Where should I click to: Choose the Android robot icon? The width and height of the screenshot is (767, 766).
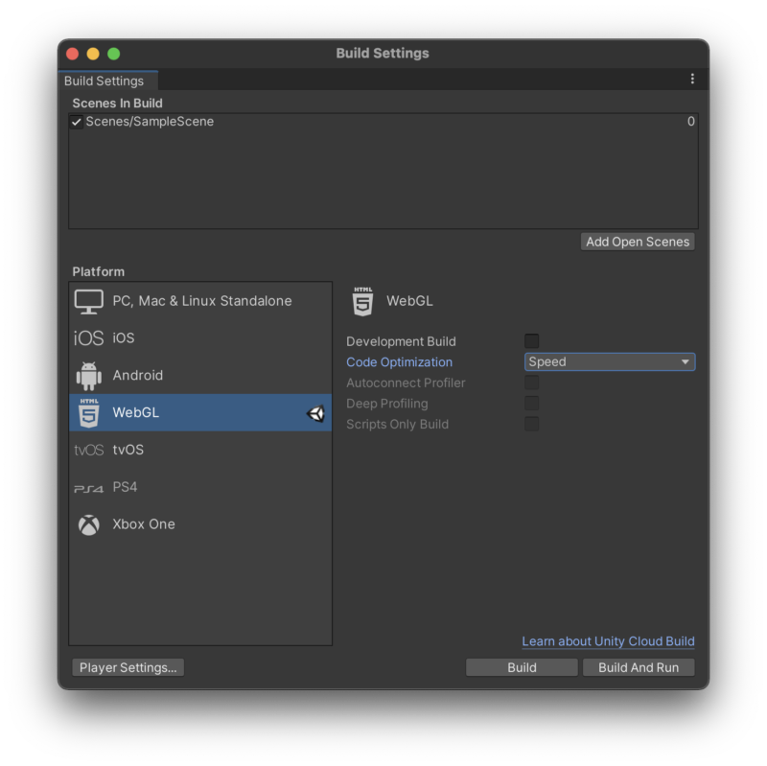[88, 376]
